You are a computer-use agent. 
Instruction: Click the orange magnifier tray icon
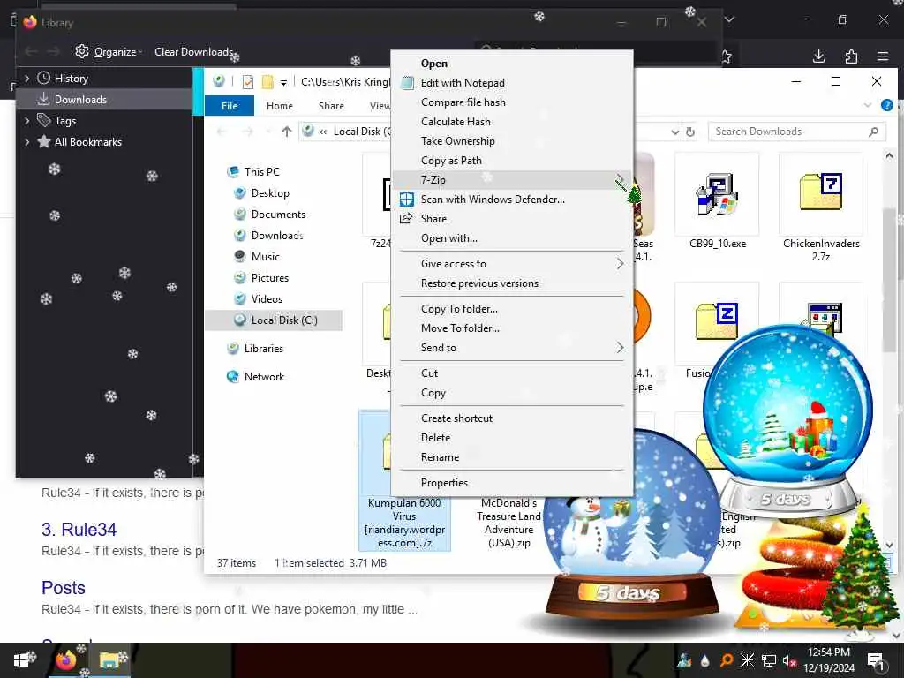(727, 660)
